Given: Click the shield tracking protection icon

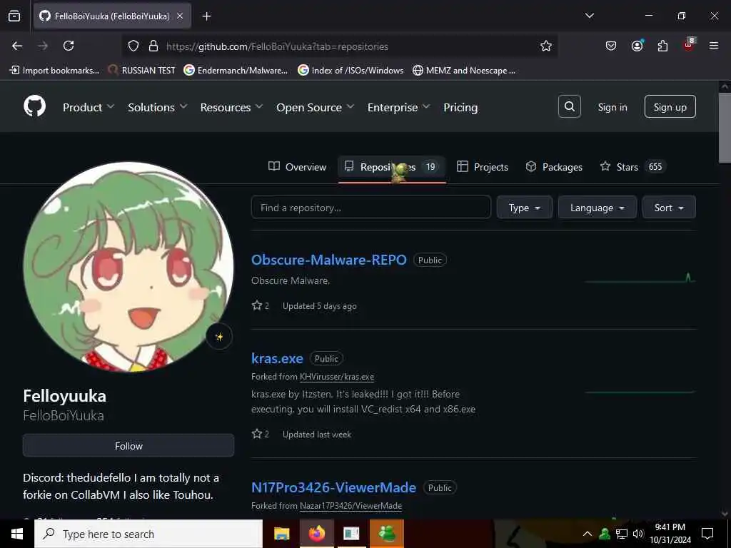Looking at the screenshot, I should [x=133, y=46].
